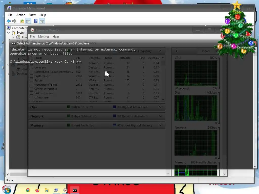The image size is (259, 194).
Task: Sort processes by PID column header
Action: click(x=78, y=58)
